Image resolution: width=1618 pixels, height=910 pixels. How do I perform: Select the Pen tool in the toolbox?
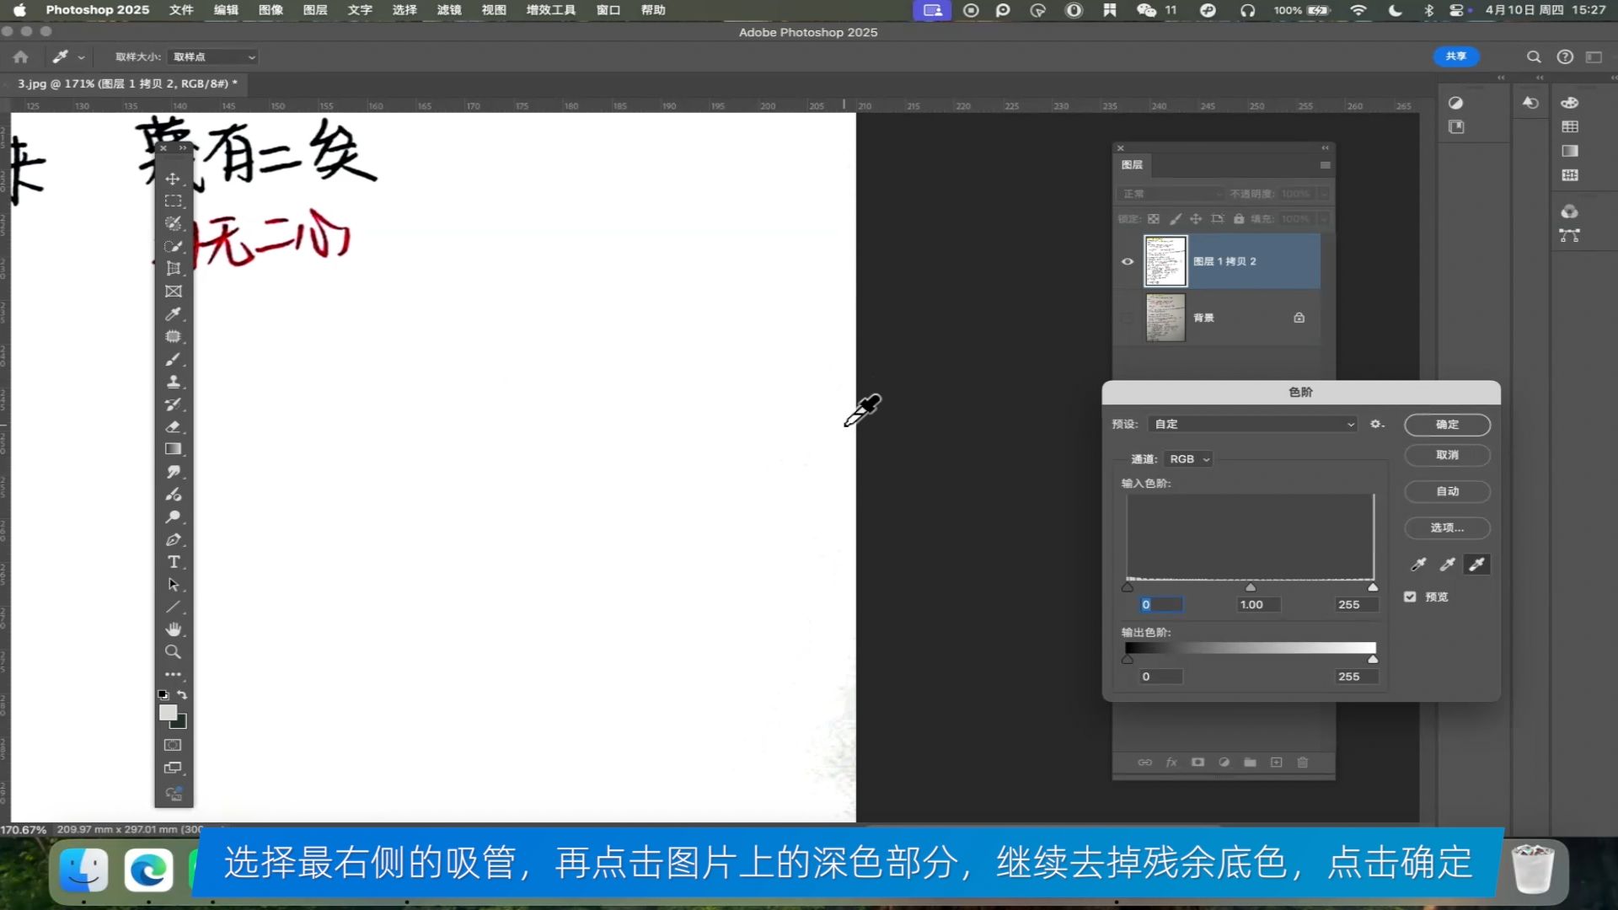(x=173, y=539)
